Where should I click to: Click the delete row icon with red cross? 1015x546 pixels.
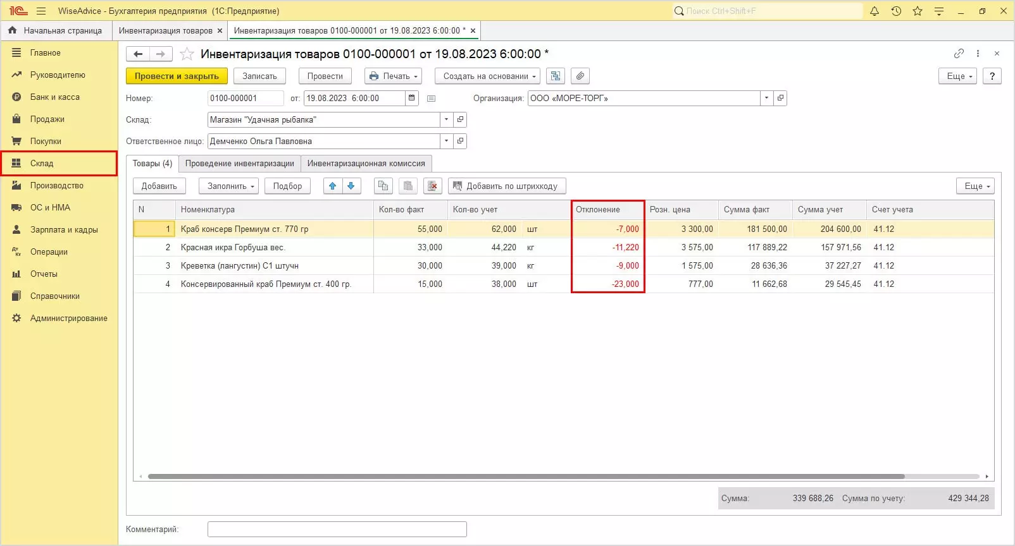coord(432,186)
